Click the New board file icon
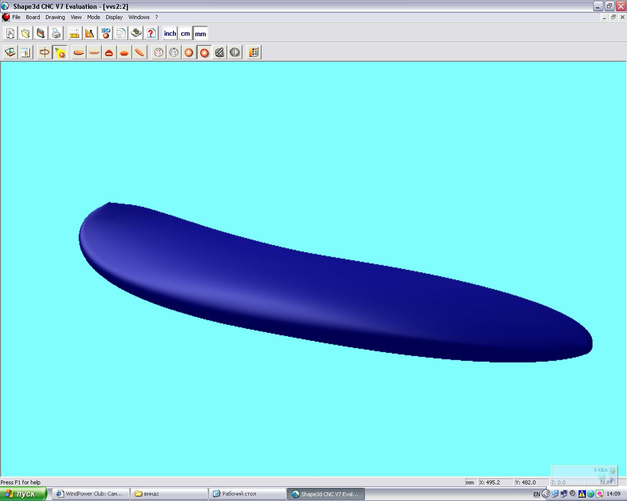Screen dimensions: 627x501 pyautogui.click(x=10, y=33)
